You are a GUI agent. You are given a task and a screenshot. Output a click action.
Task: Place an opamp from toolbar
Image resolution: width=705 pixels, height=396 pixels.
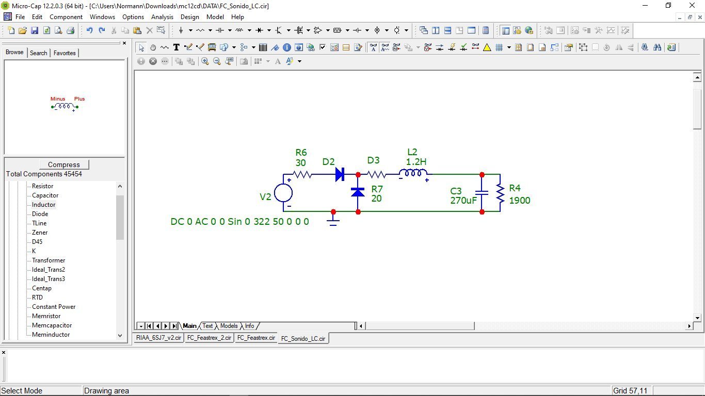318,30
